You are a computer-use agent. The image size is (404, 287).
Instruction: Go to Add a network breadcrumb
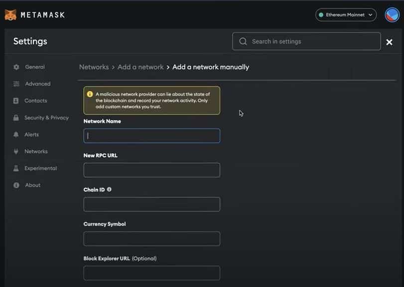tap(140, 67)
